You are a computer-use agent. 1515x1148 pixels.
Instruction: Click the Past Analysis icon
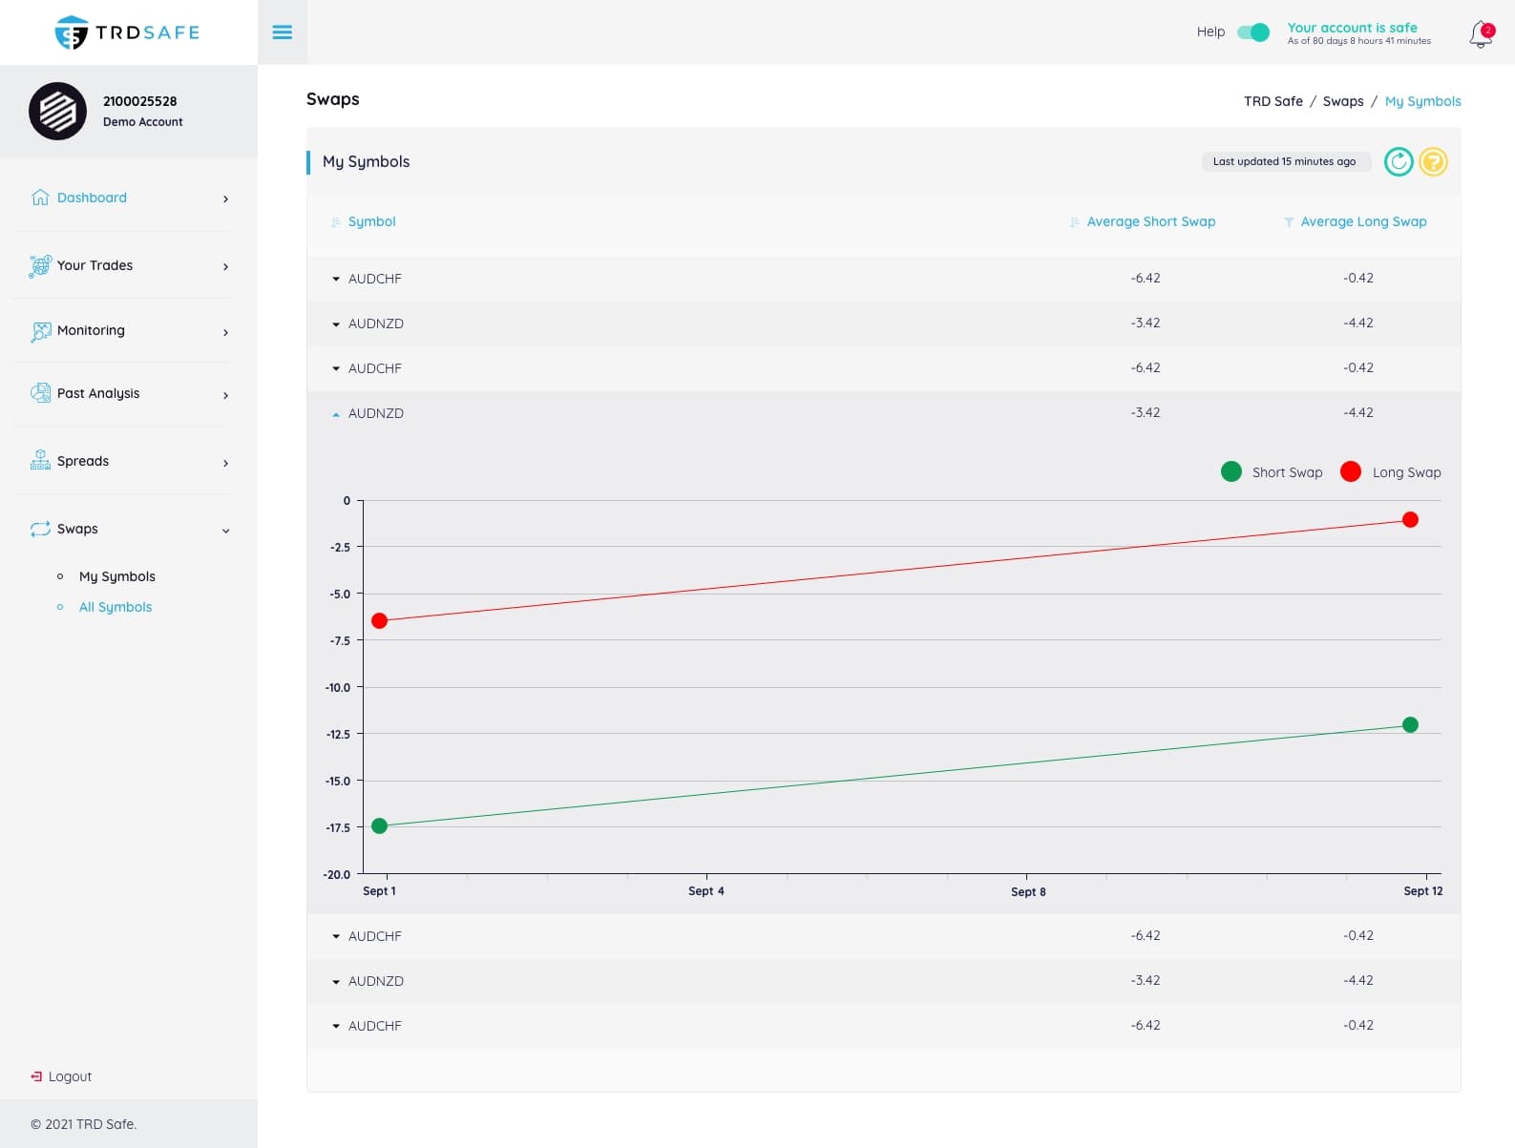coord(40,392)
